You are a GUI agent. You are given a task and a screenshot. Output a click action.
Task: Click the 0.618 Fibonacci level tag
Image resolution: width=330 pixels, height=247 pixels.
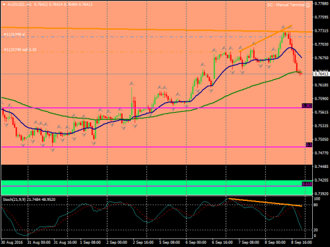pos(307,184)
